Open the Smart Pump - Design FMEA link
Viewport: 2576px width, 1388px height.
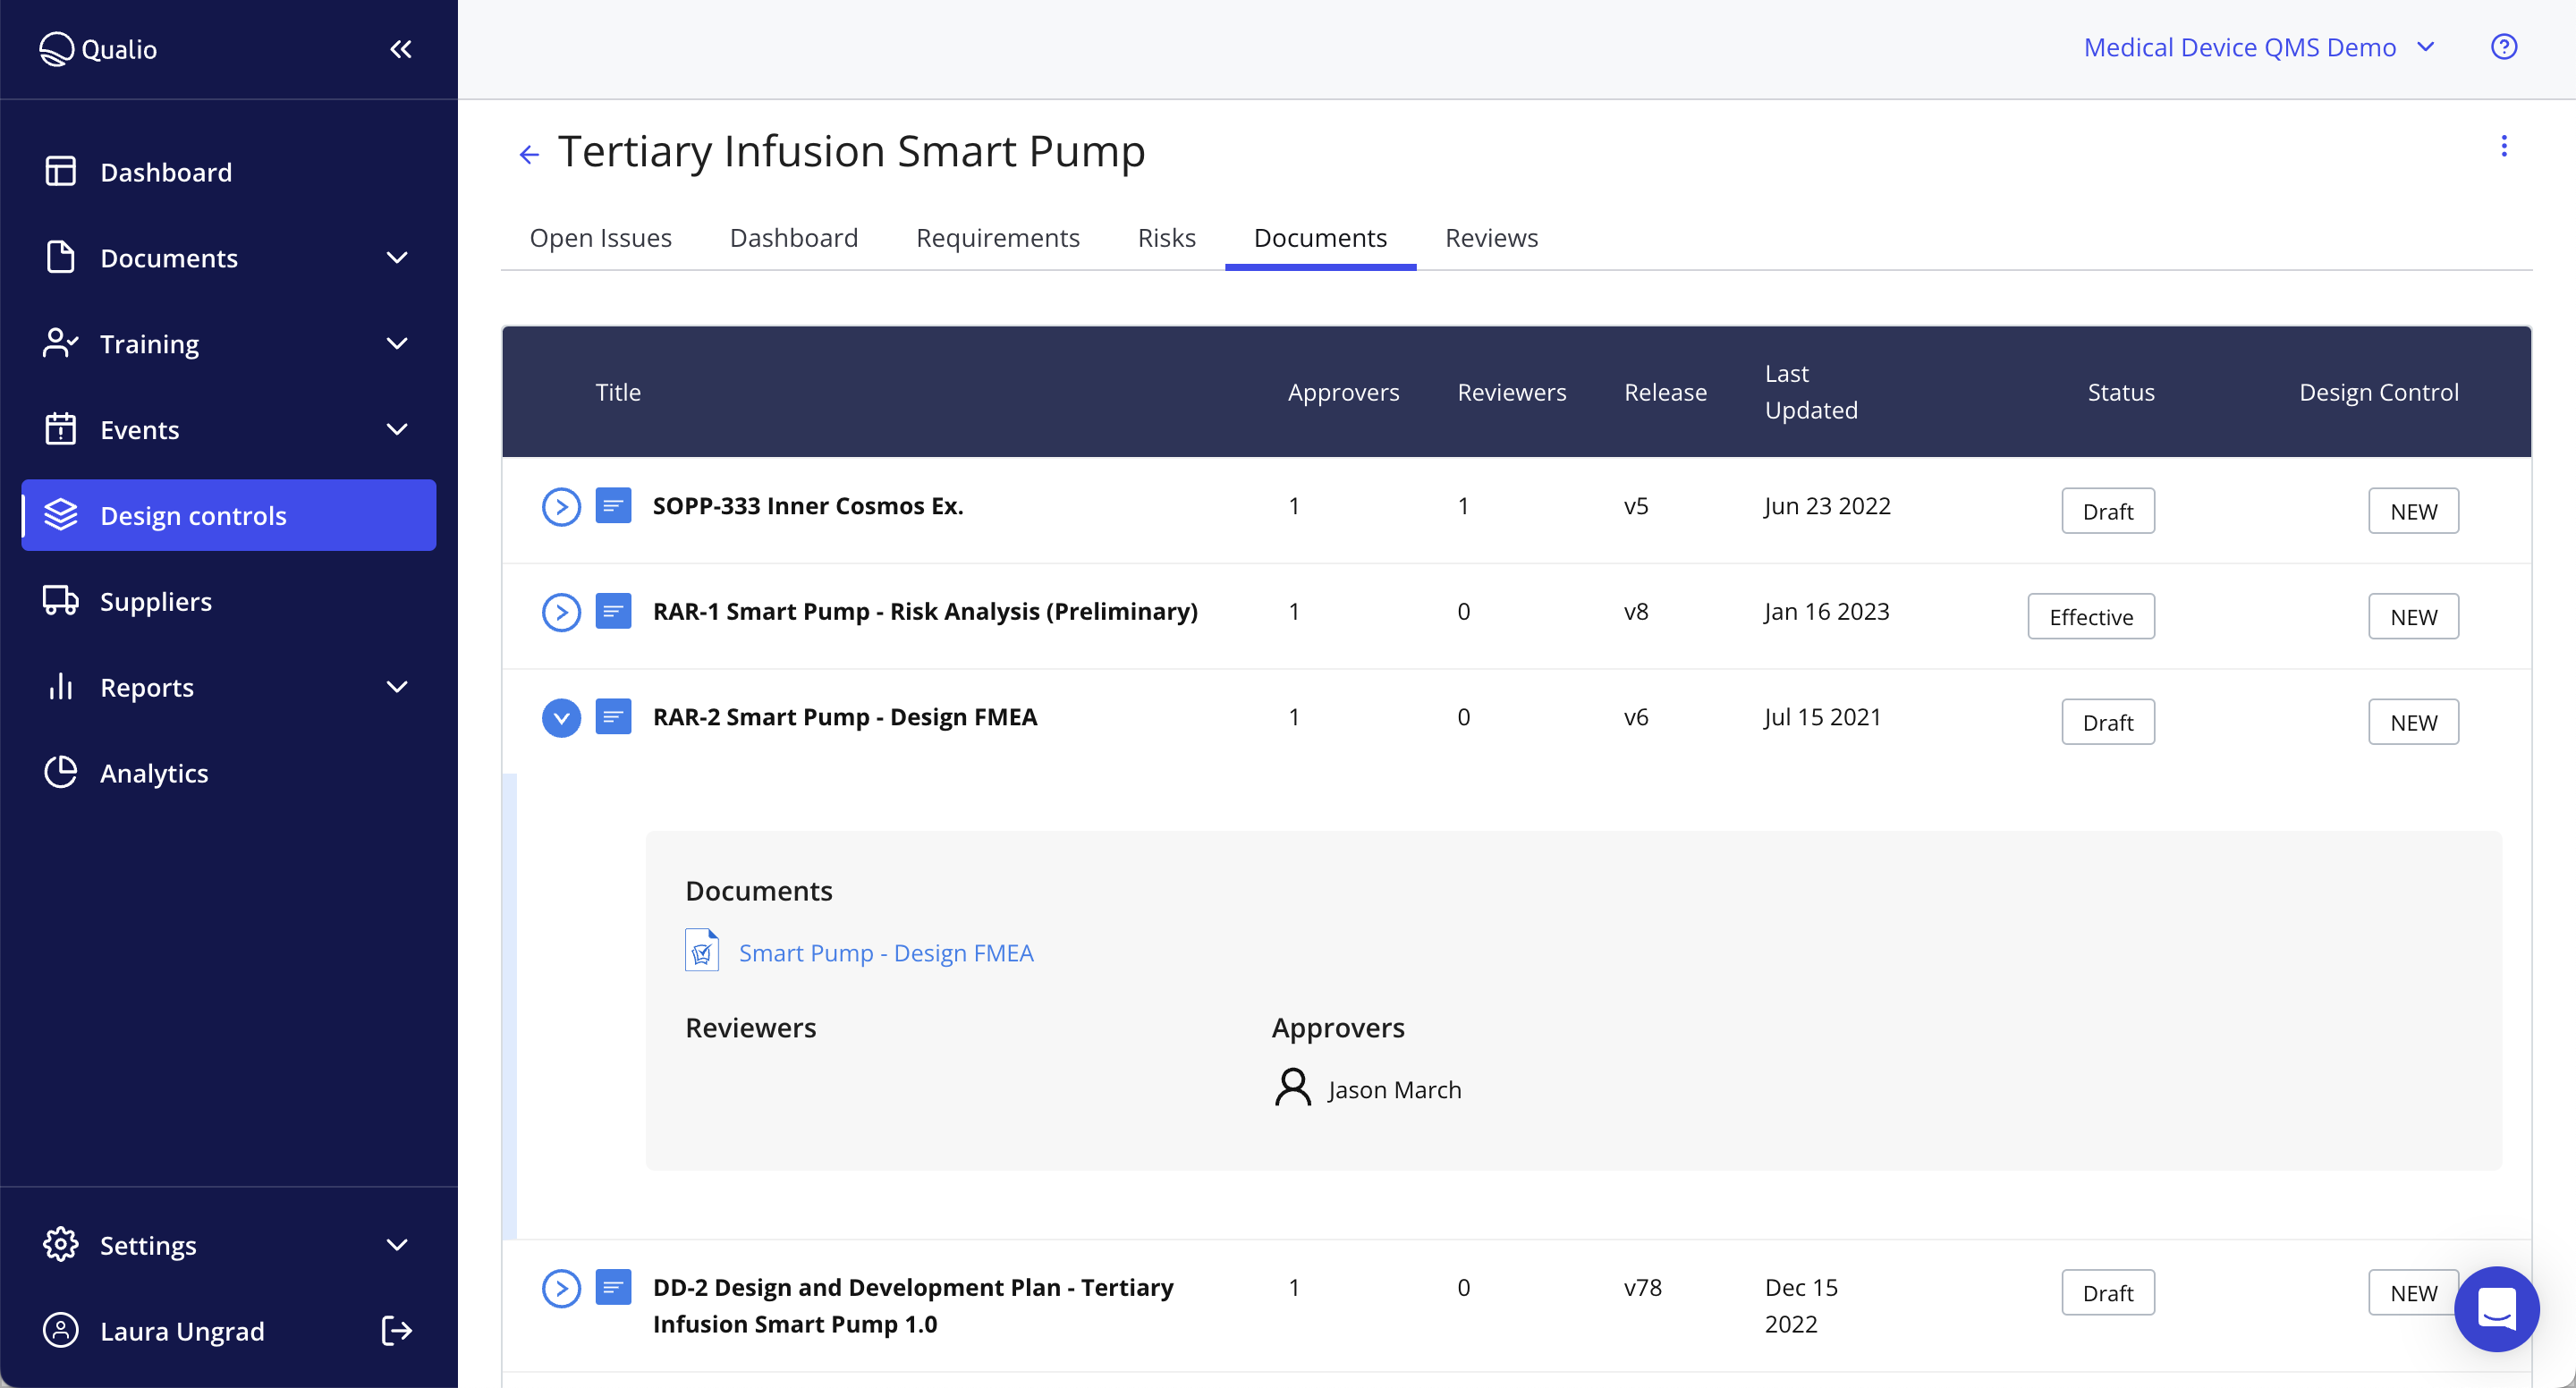(x=886, y=952)
